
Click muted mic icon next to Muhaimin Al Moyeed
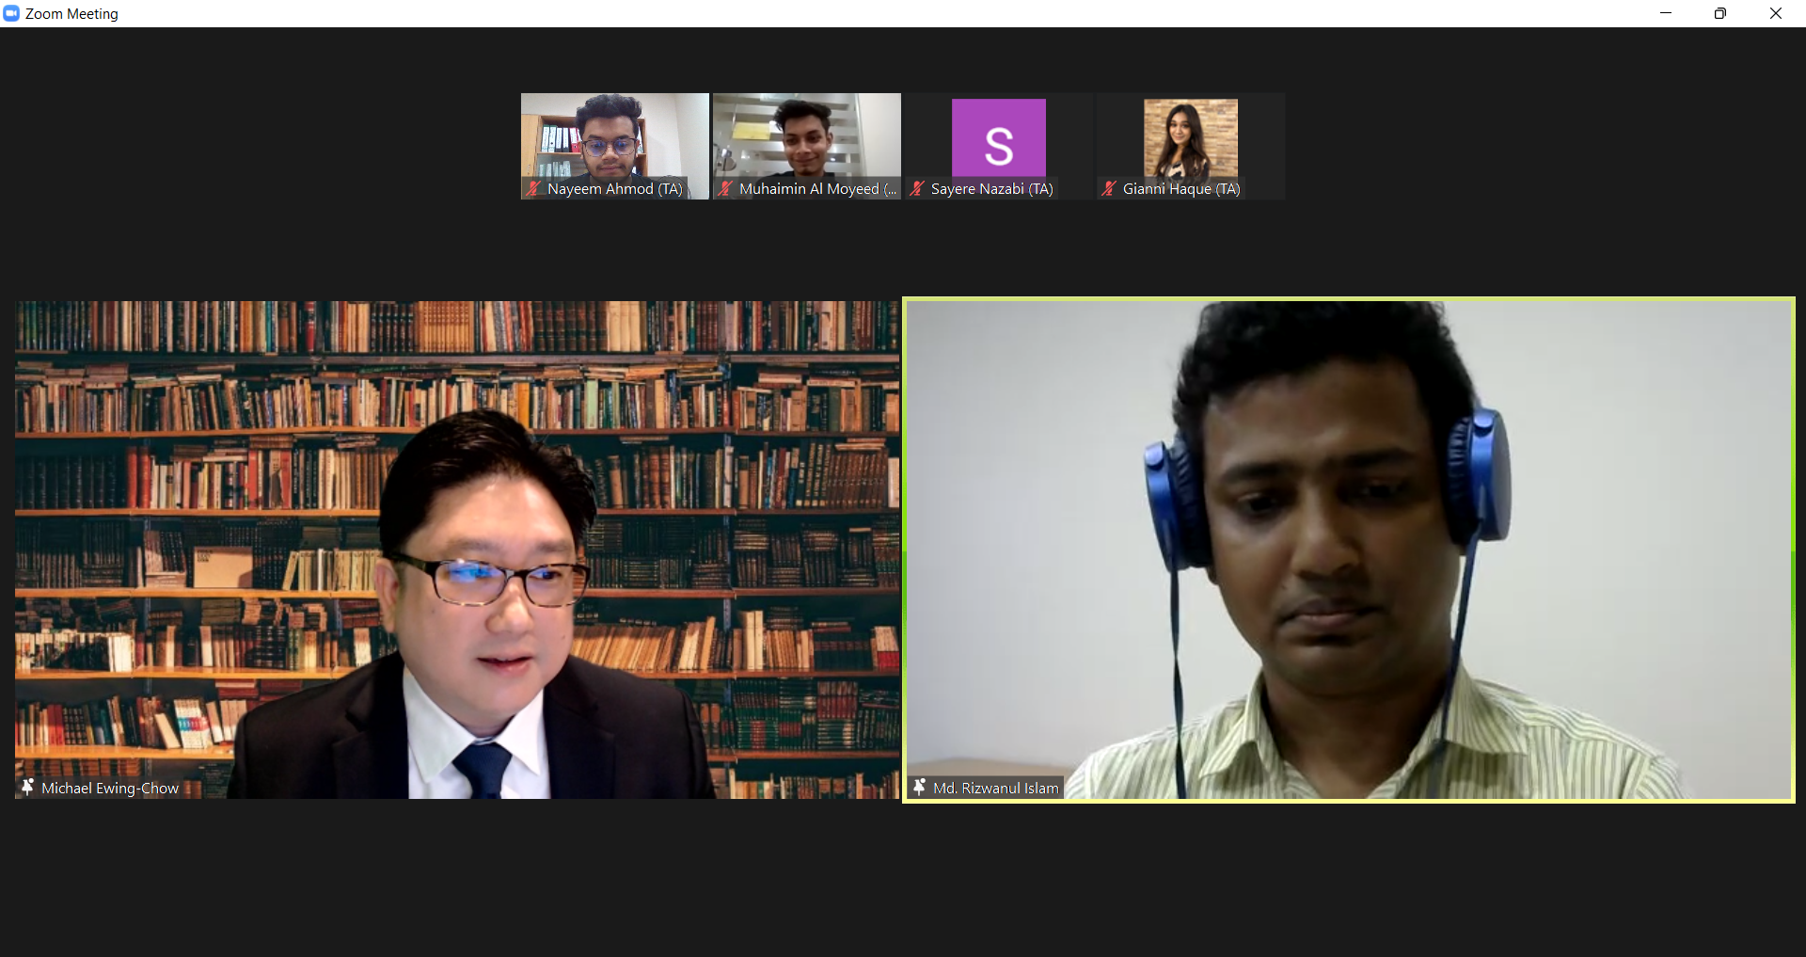click(725, 189)
